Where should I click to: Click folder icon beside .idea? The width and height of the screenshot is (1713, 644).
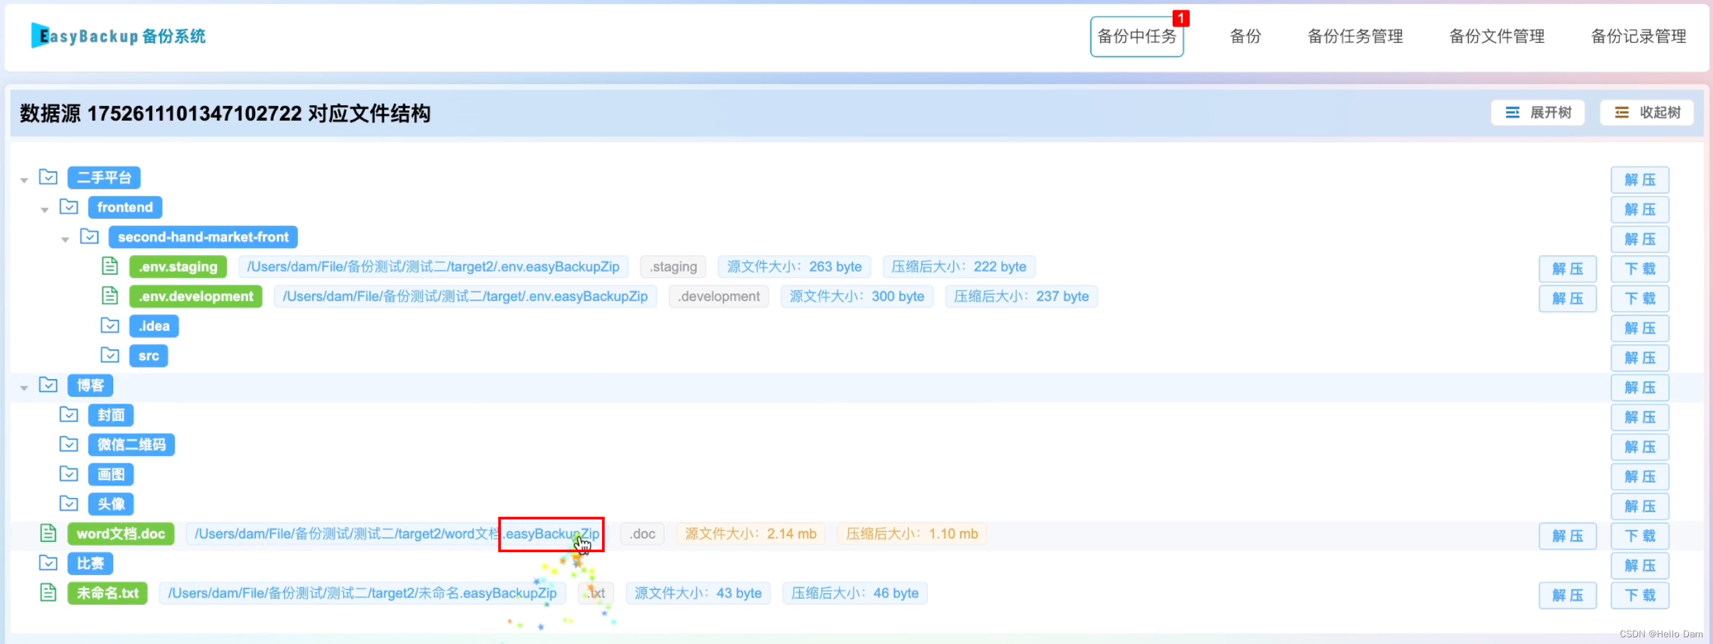[x=110, y=325]
